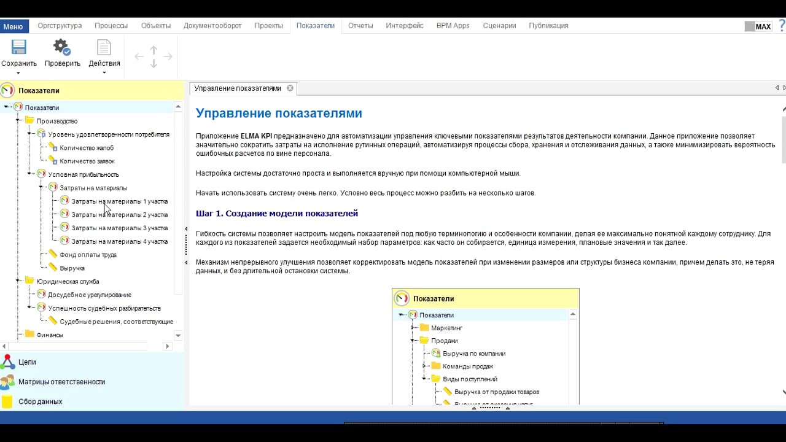Click the icon of Уровень удовлетворенности потребителя
This screenshot has width=786, height=442.
click(x=41, y=134)
